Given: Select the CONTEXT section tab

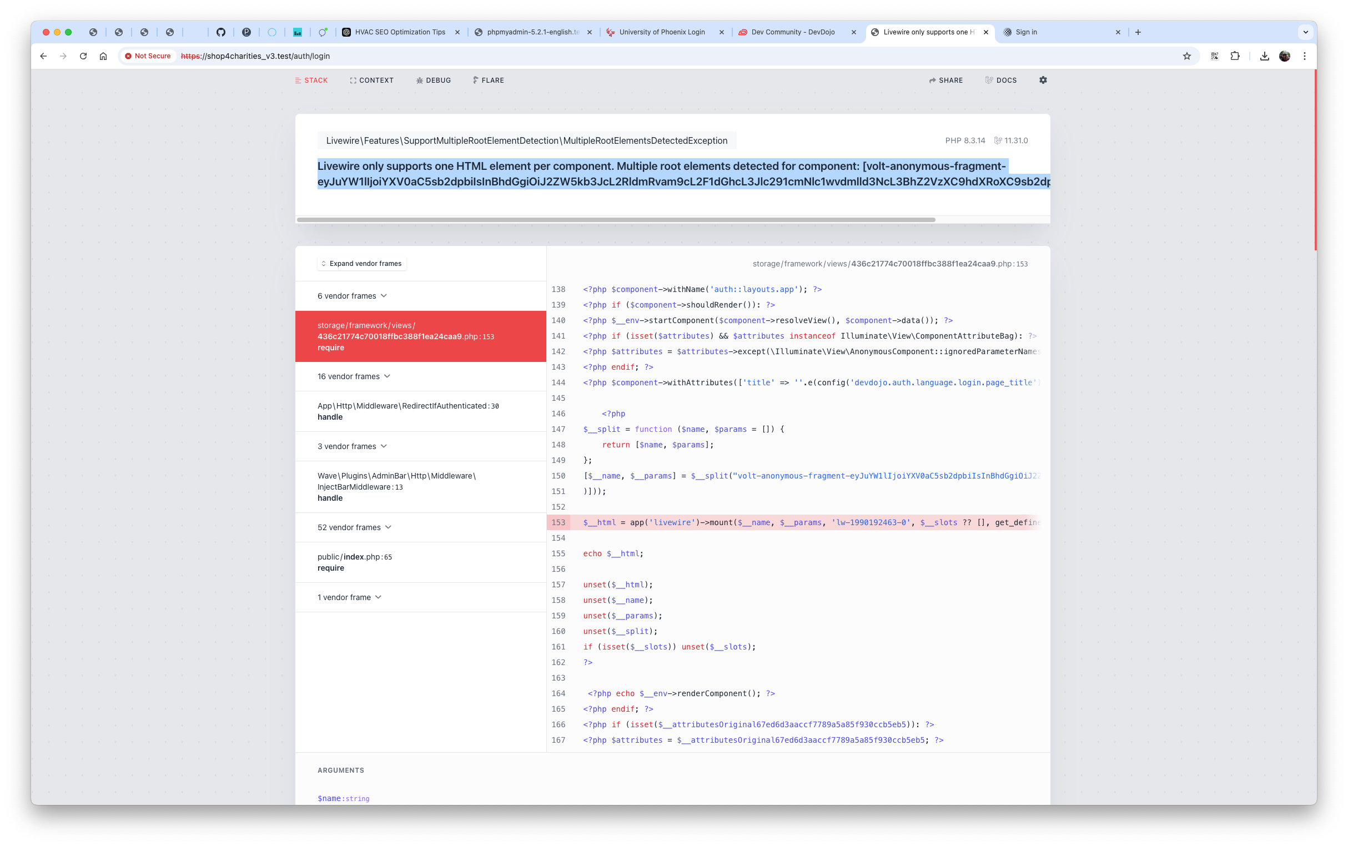Looking at the screenshot, I should click(x=371, y=80).
